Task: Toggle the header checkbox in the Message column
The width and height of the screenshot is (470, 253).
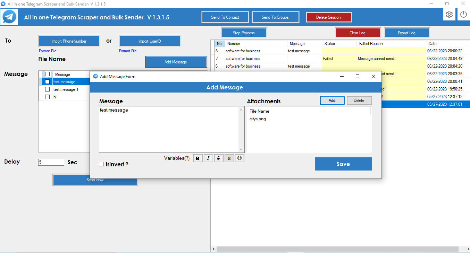Action: click(x=47, y=74)
